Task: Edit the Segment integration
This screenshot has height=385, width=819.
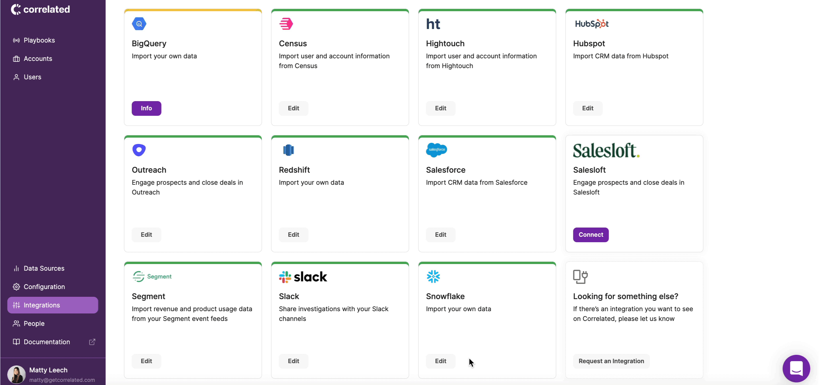Action: [147, 361]
